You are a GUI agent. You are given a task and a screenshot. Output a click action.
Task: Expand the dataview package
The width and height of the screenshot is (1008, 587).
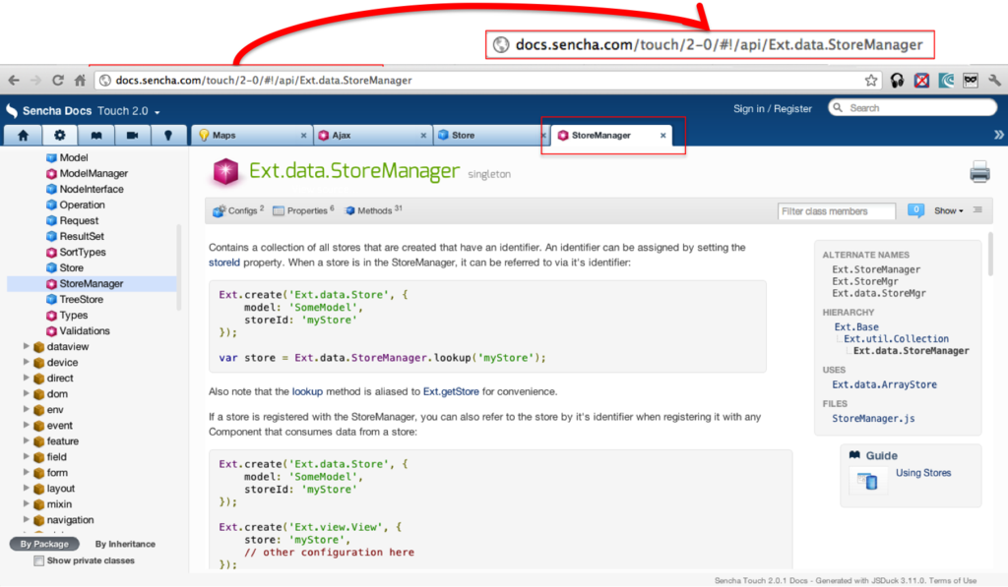(27, 346)
